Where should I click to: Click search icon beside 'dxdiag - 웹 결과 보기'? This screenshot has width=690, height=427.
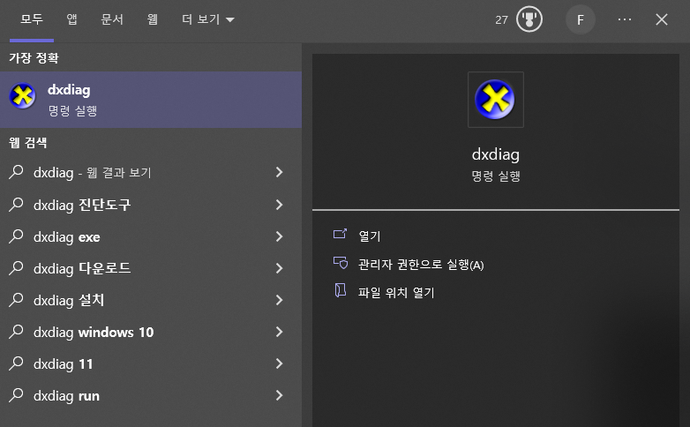click(16, 172)
